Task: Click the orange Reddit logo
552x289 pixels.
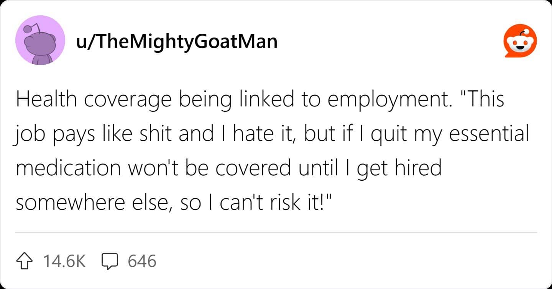Action: (520, 41)
